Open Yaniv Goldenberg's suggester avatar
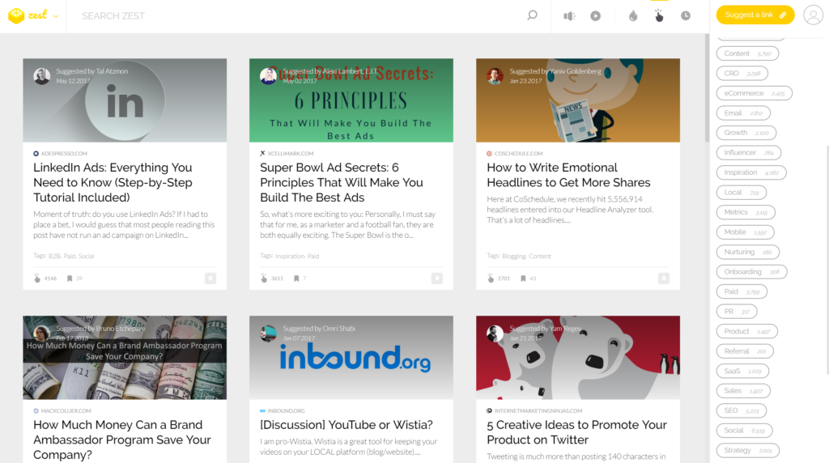 [x=495, y=76]
